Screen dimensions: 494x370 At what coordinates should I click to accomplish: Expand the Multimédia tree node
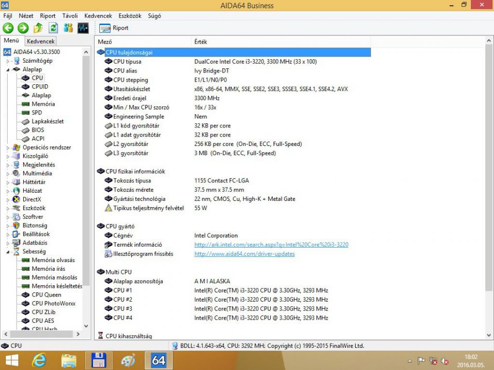[8, 174]
